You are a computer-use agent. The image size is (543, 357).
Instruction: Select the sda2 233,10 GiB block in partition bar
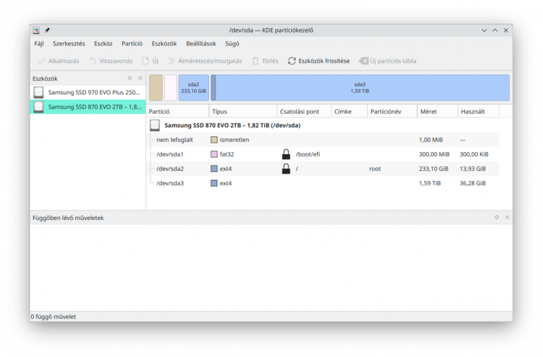193,88
